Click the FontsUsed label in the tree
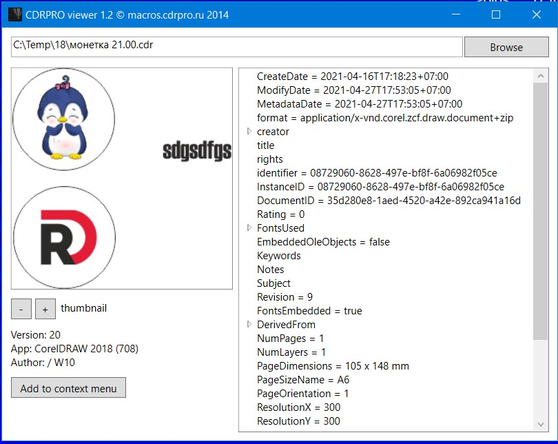 [280, 228]
